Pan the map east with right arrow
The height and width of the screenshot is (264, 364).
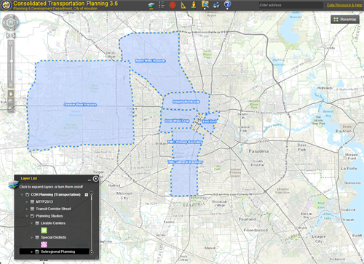(x=17, y=23)
